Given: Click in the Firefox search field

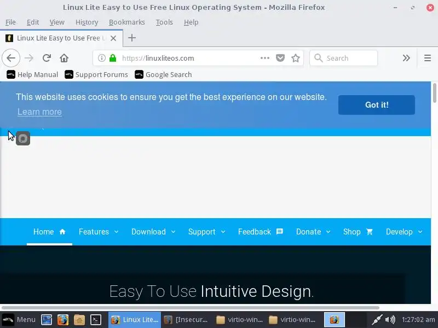Looking at the screenshot, I should [x=344, y=58].
